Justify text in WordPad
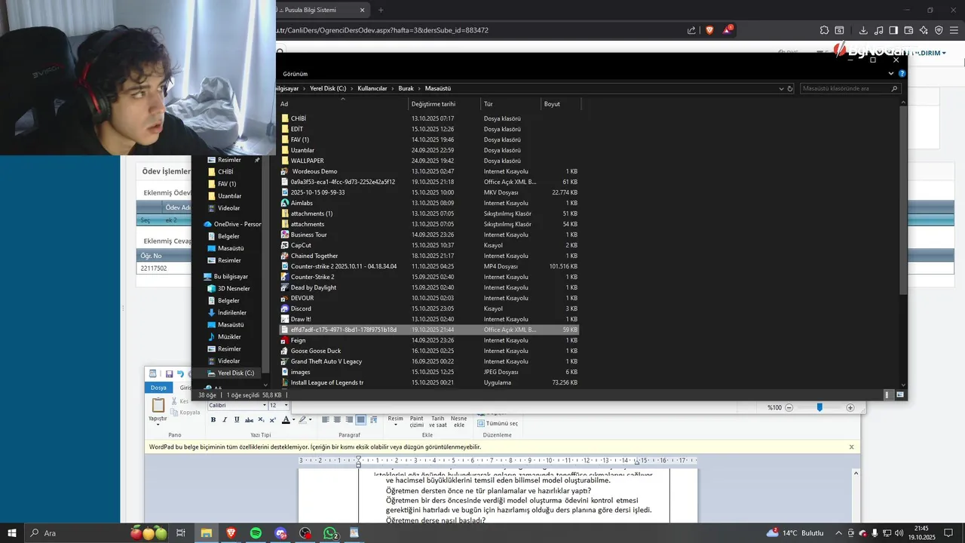Viewport: 965px width, 543px height. pyautogui.click(x=361, y=419)
